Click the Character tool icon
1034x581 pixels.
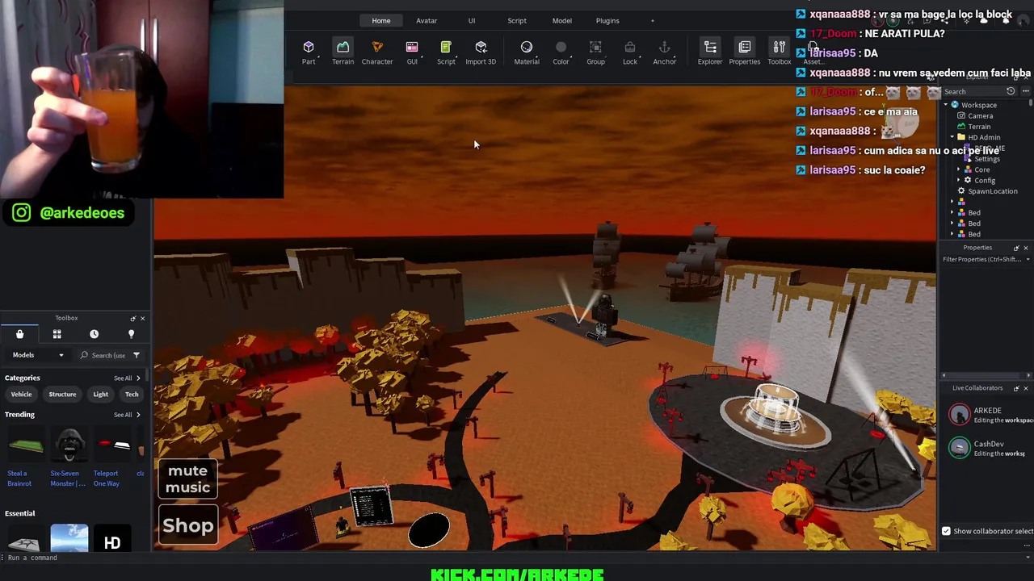tap(377, 52)
